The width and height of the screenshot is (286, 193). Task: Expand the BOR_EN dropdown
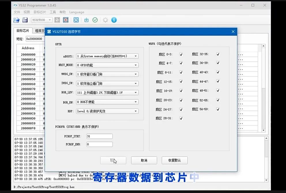pyautogui.click(x=107, y=102)
